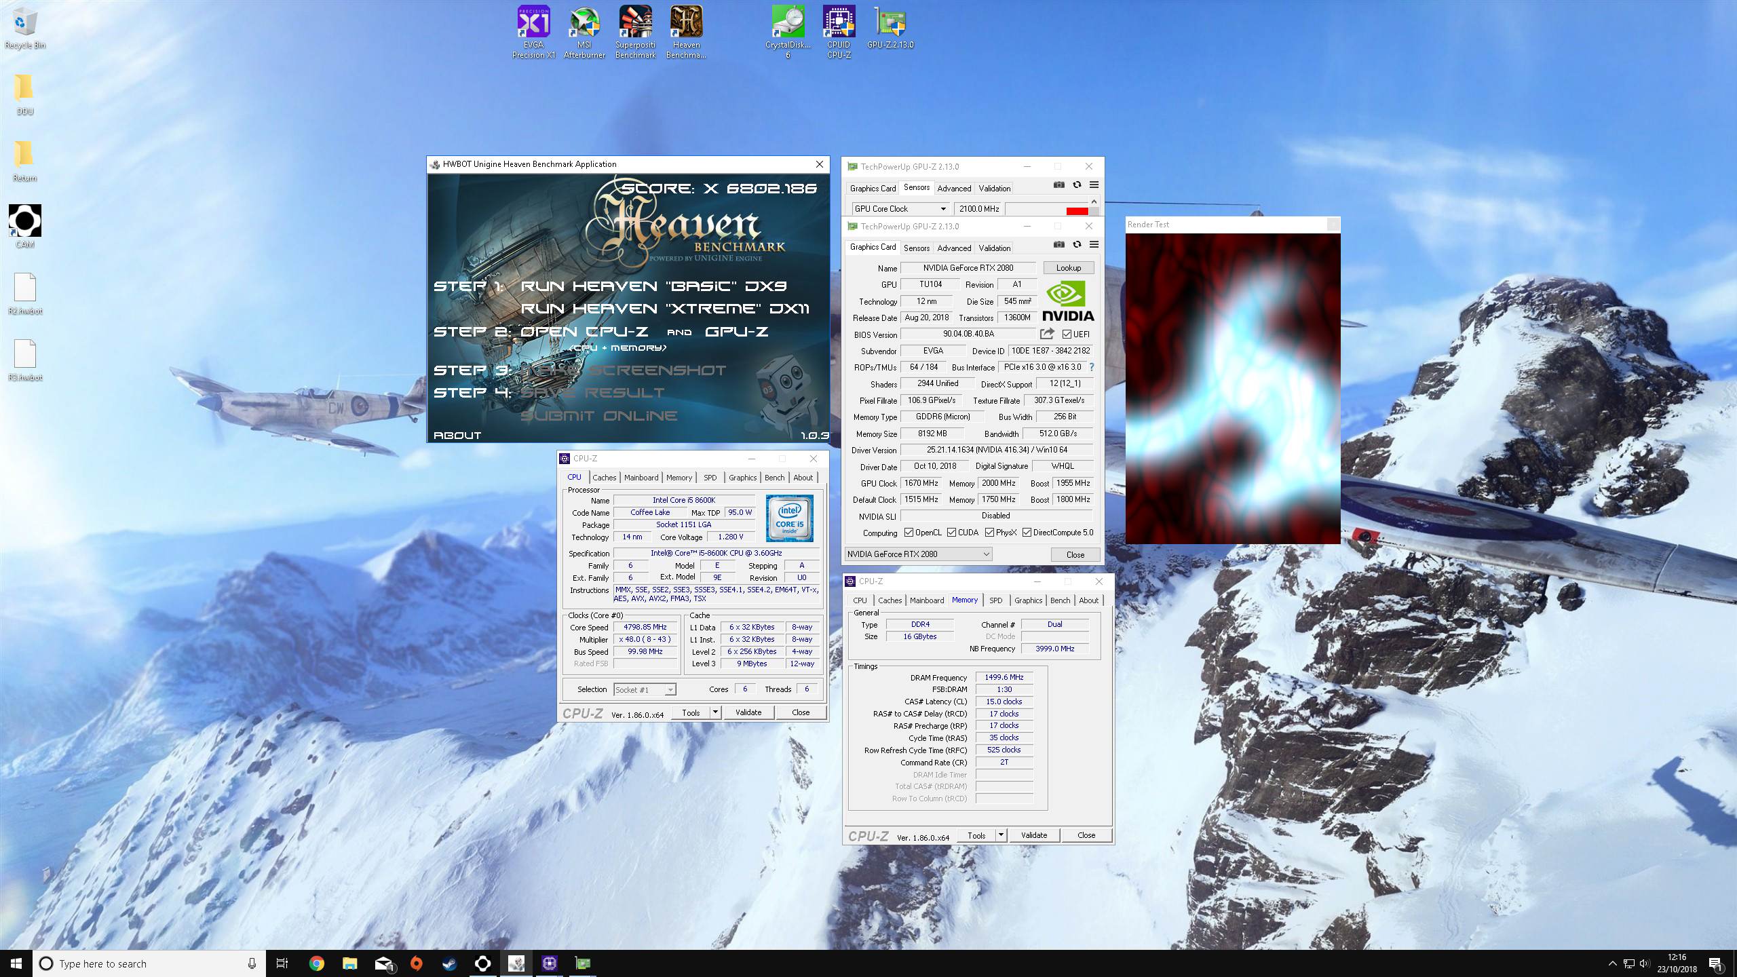
Task: Open Tools dropdown arrow in CPU-Z CPU window
Action: [714, 712]
